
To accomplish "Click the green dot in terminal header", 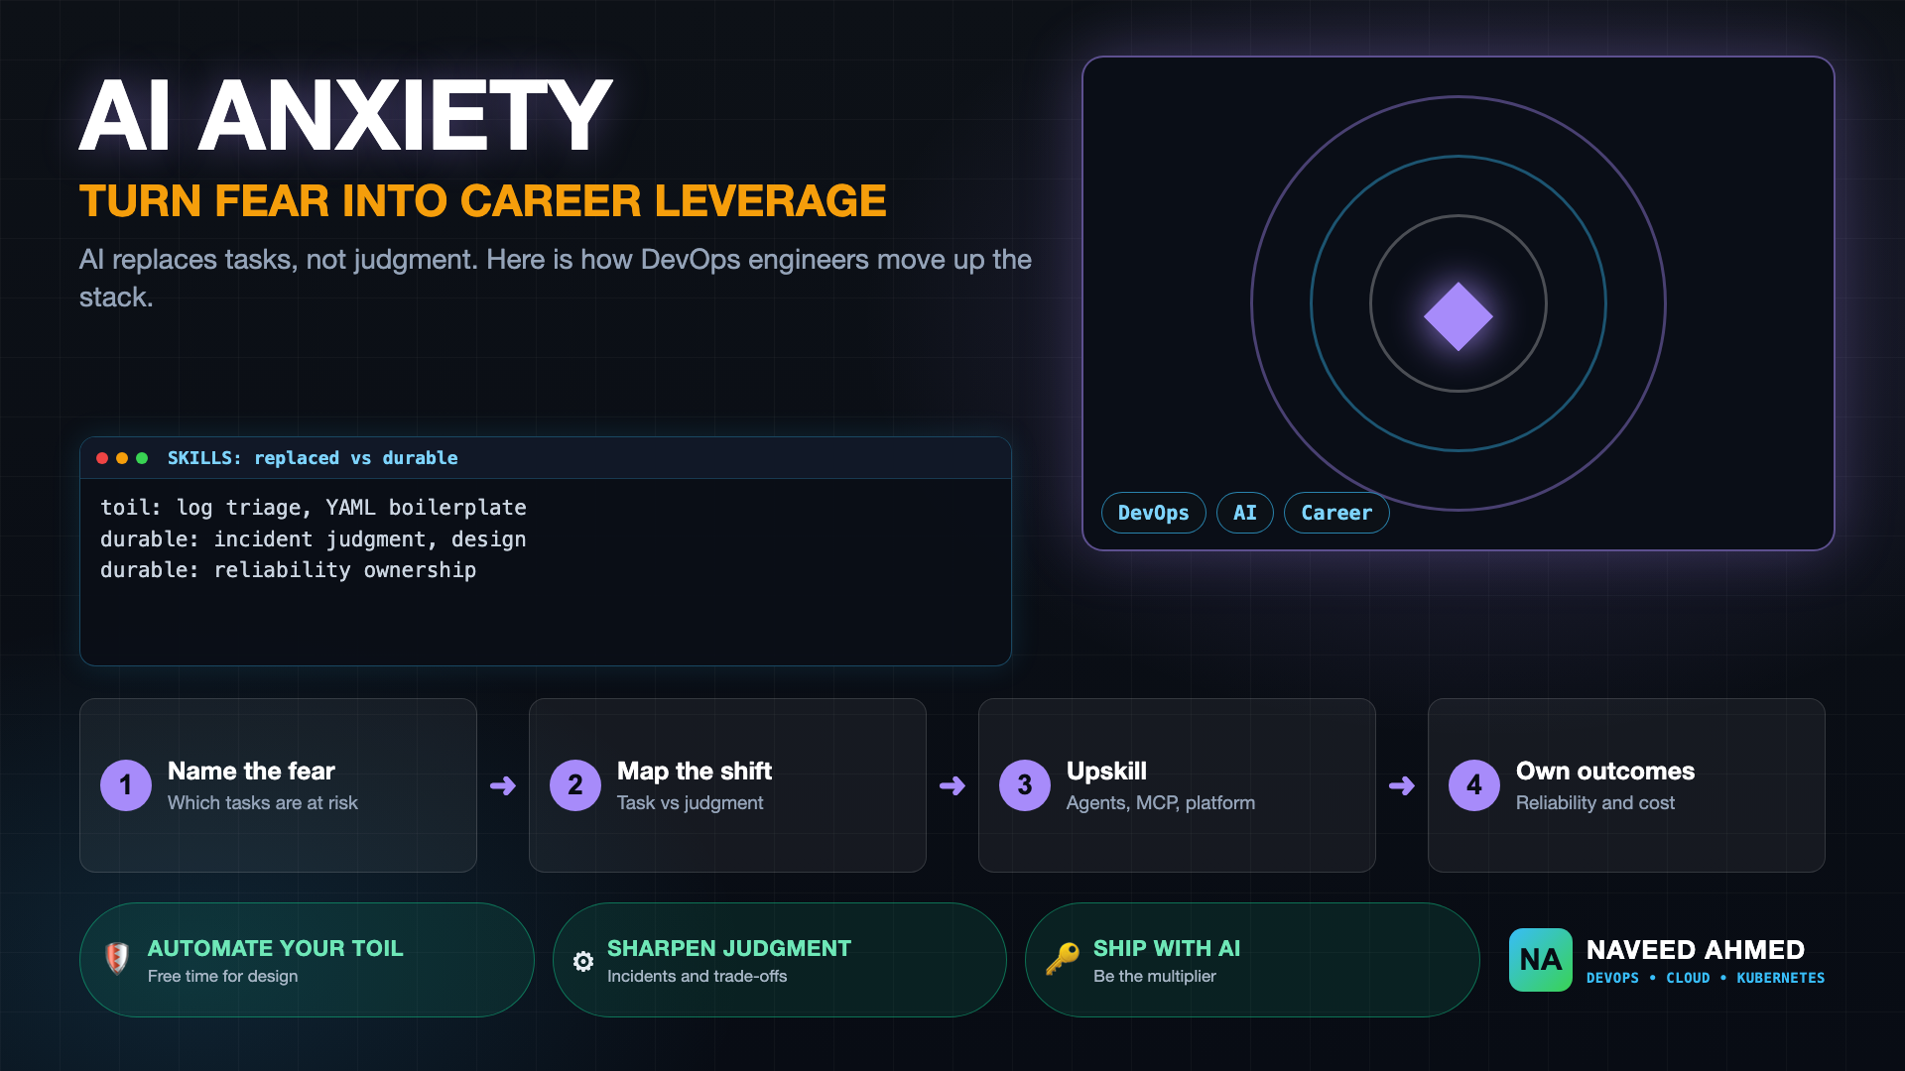I will pyautogui.click(x=142, y=458).
